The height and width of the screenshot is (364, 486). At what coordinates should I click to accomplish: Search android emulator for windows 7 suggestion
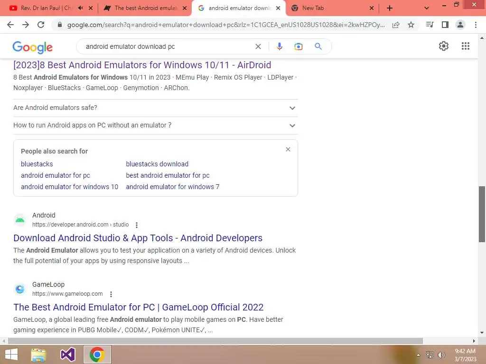pyautogui.click(x=173, y=187)
